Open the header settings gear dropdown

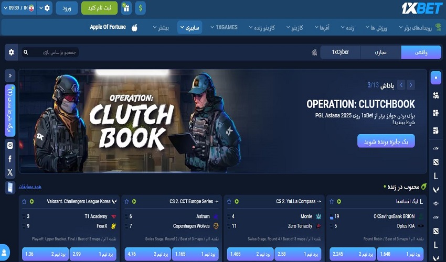point(45,8)
